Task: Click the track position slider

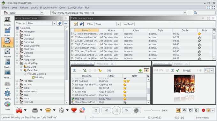Action: click(118, 117)
